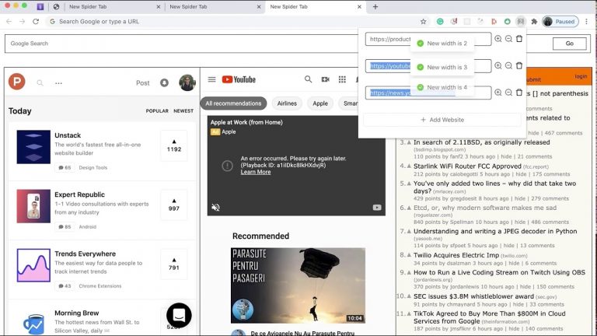Open SEC issues $3.8M whistleblower award story
Viewport: 597px width, 336px height.
point(473,296)
